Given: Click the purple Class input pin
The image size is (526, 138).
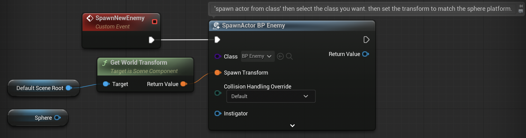Looking at the screenshot, I should pos(218,56).
